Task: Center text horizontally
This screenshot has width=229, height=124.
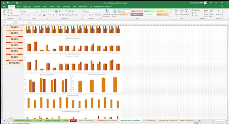Action: [53, 15]
